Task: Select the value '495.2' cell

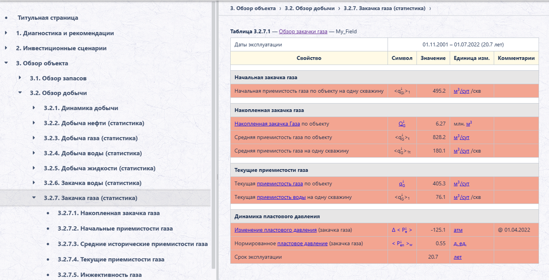Action: (433, 91)
